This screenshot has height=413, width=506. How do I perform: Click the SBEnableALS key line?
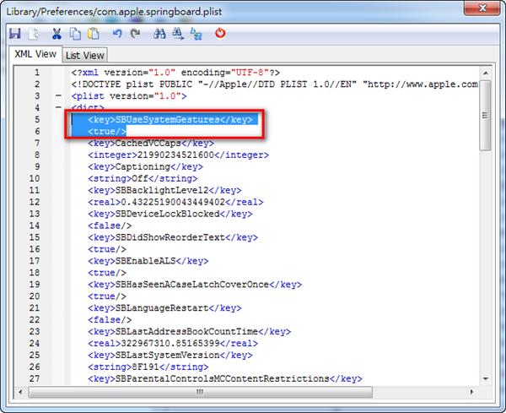(x=148, y=261)
